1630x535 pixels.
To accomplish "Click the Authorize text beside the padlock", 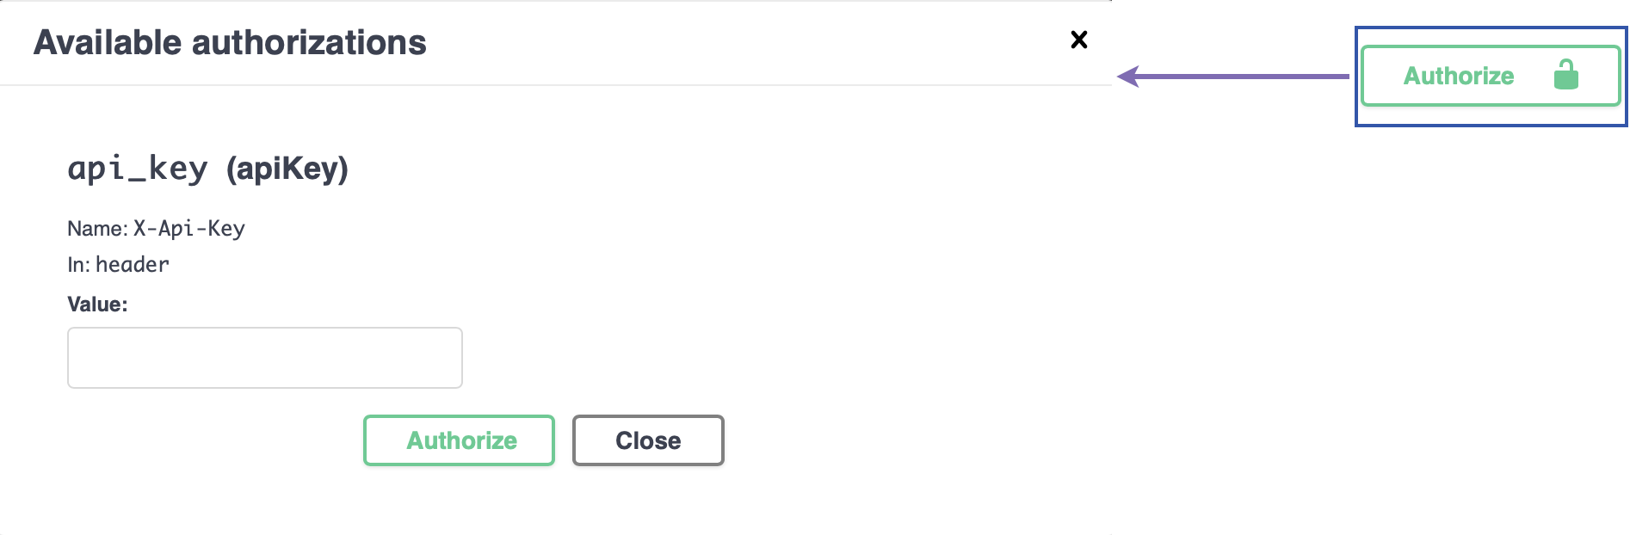I will point(1458,76).
